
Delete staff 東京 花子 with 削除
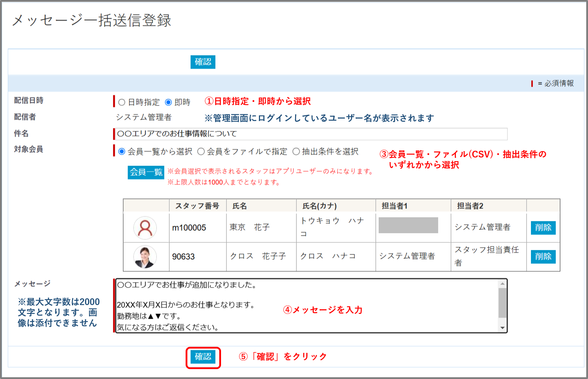543,228
